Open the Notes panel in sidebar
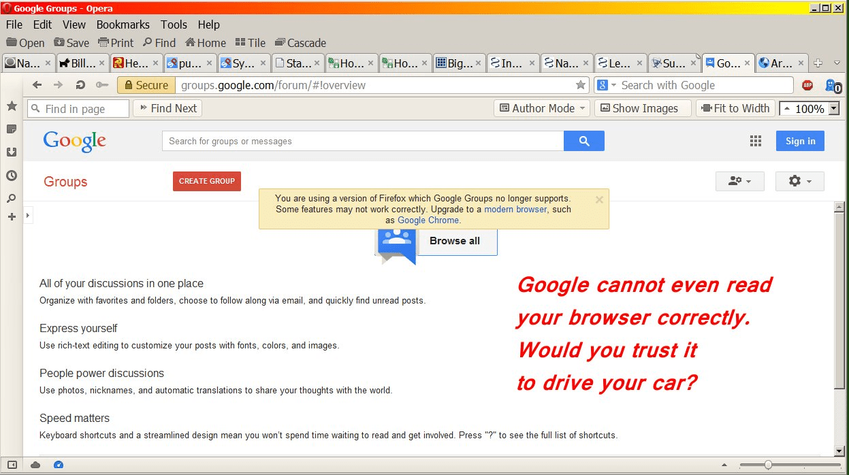849x475 pixels. (12, 129)
